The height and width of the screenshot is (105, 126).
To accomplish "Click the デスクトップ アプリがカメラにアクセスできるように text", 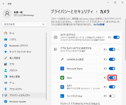I will pyautogui.click(x=80, y=103).
